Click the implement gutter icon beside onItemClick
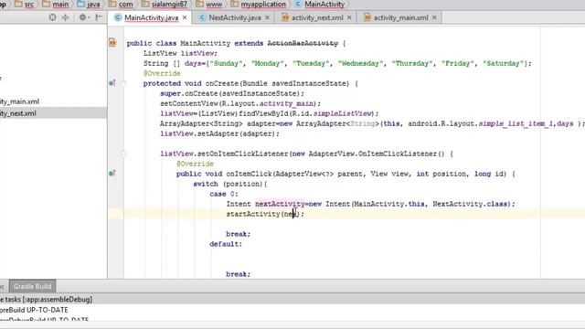Screen dimensions: 585x329 click(112, 174)
